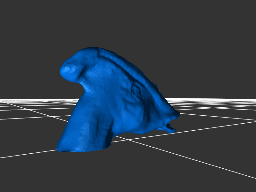Click the bright blue face below the mesh's neck
The height and width of the screenshot is (192, 256).
point(96,96)
